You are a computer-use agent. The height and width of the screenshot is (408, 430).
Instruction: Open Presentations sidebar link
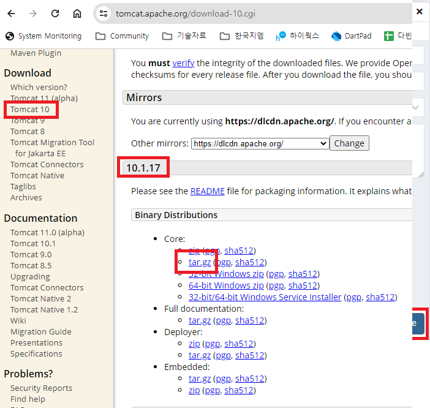point(37,342)
